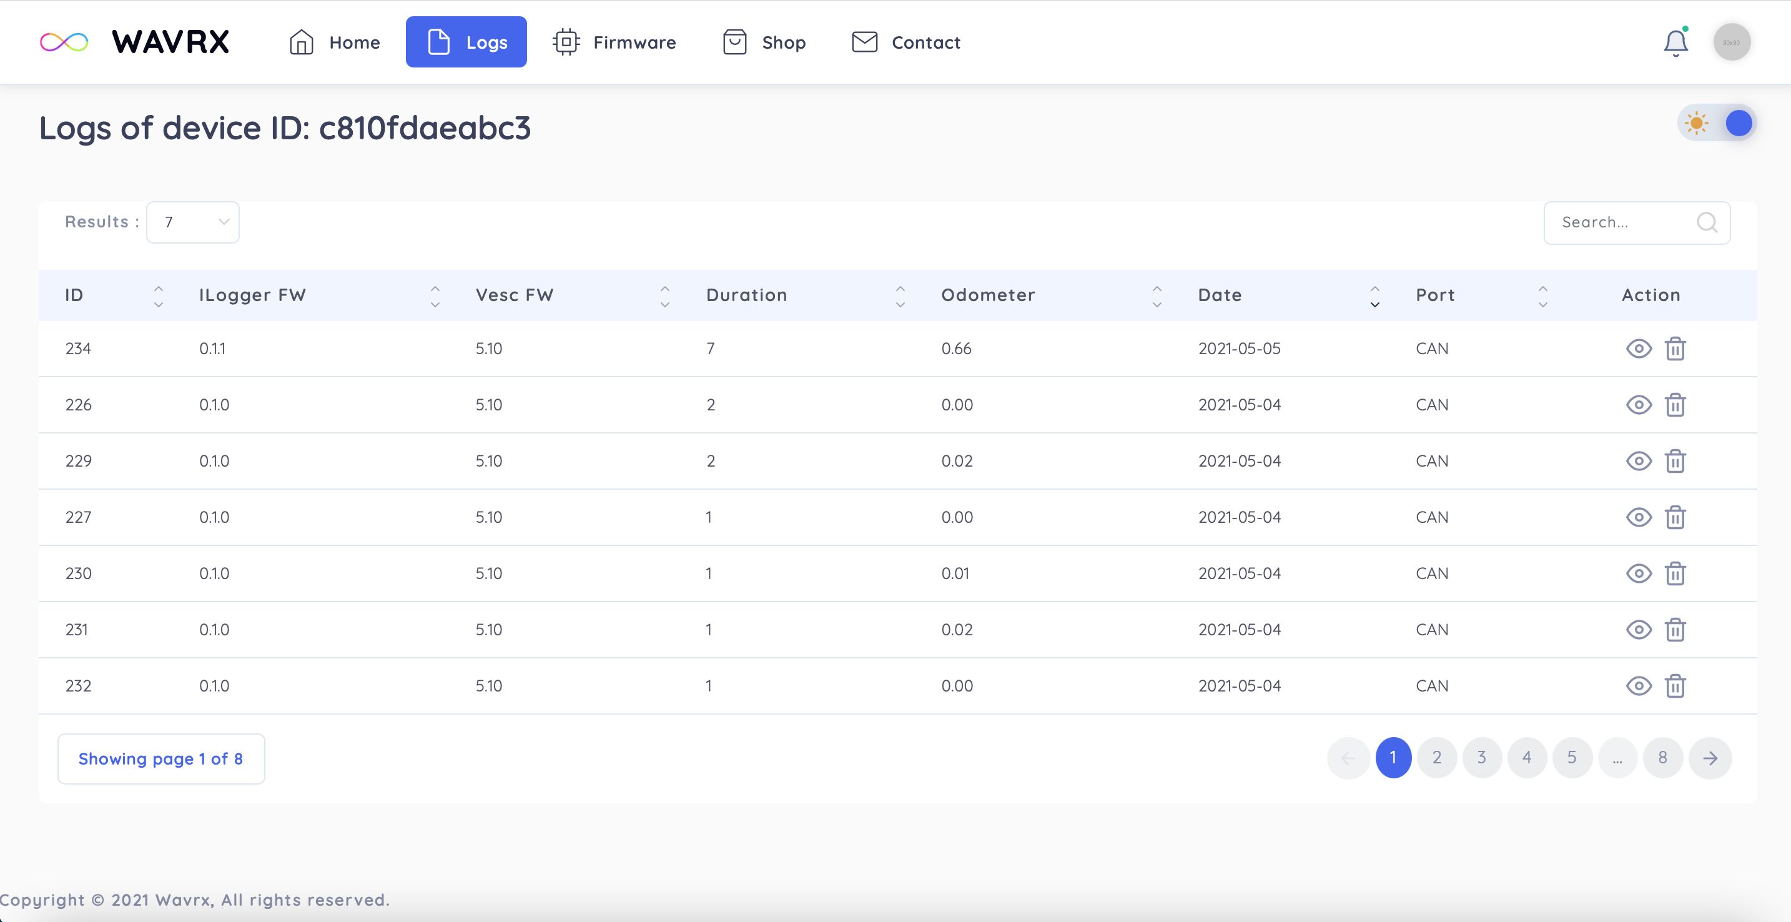The width and height of the screenshot is (1791, 922).
Task: Delete log 234 with trash icon
Action: tap(1675, 349)
